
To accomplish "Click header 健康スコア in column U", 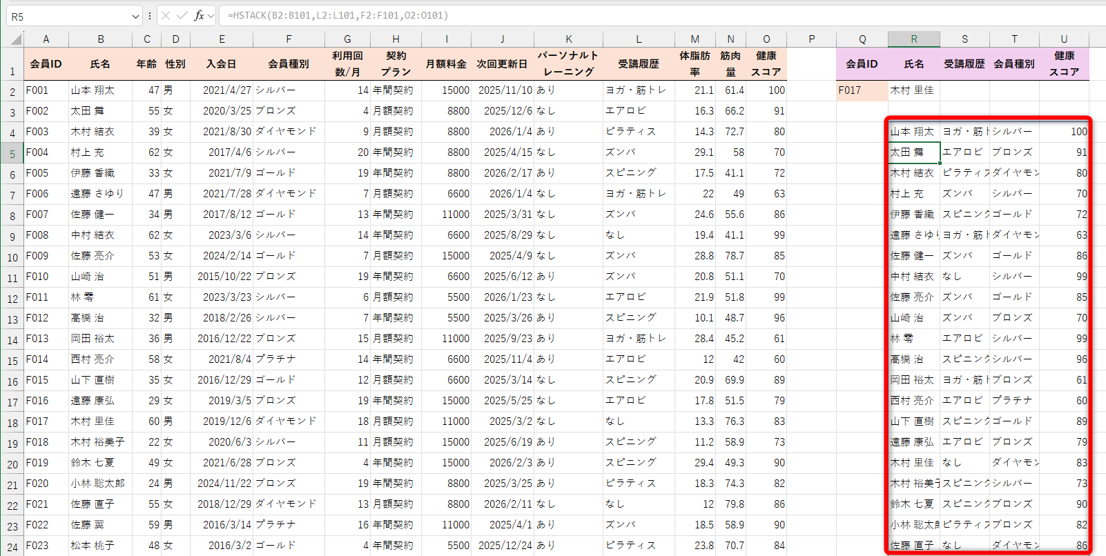I will (1064, 63).
